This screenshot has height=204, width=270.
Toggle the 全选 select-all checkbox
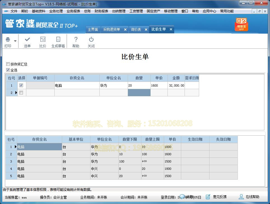click(x=8, y=70)
